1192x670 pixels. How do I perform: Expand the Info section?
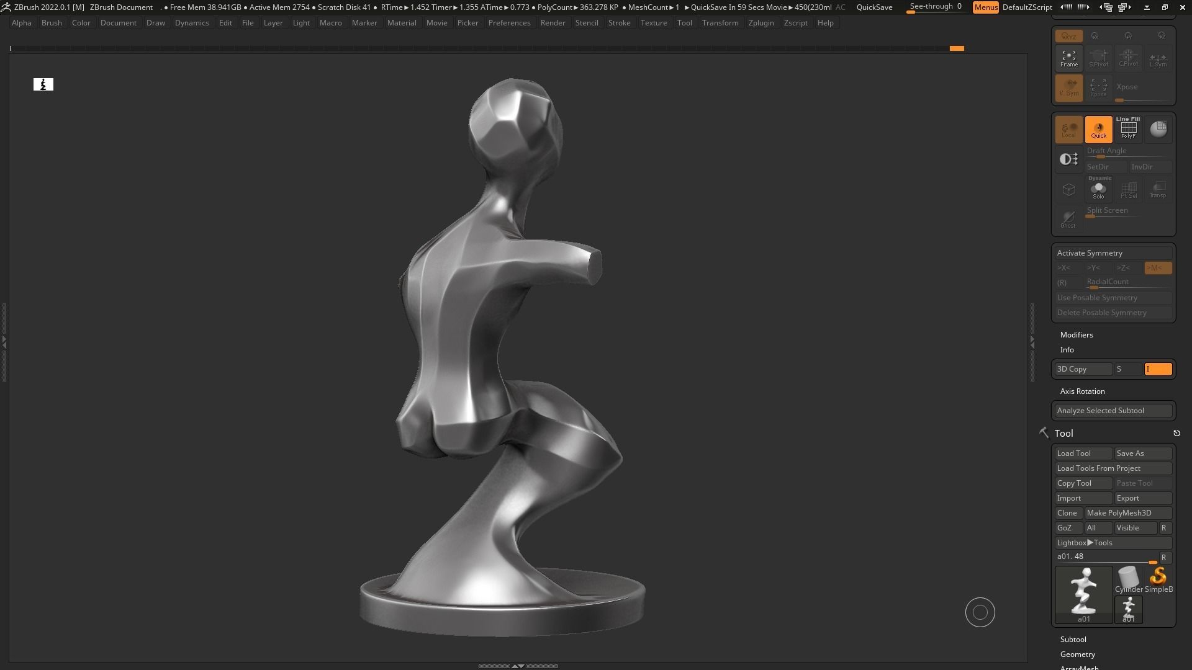(x=1067, y=350)
